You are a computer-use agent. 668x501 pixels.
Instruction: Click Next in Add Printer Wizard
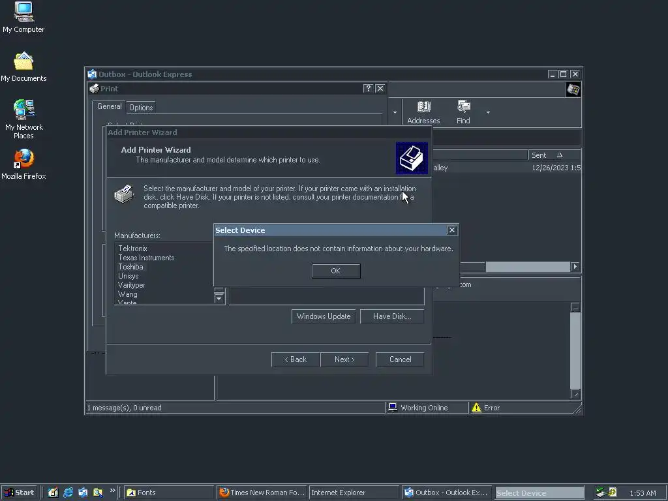tap(344, 359)
